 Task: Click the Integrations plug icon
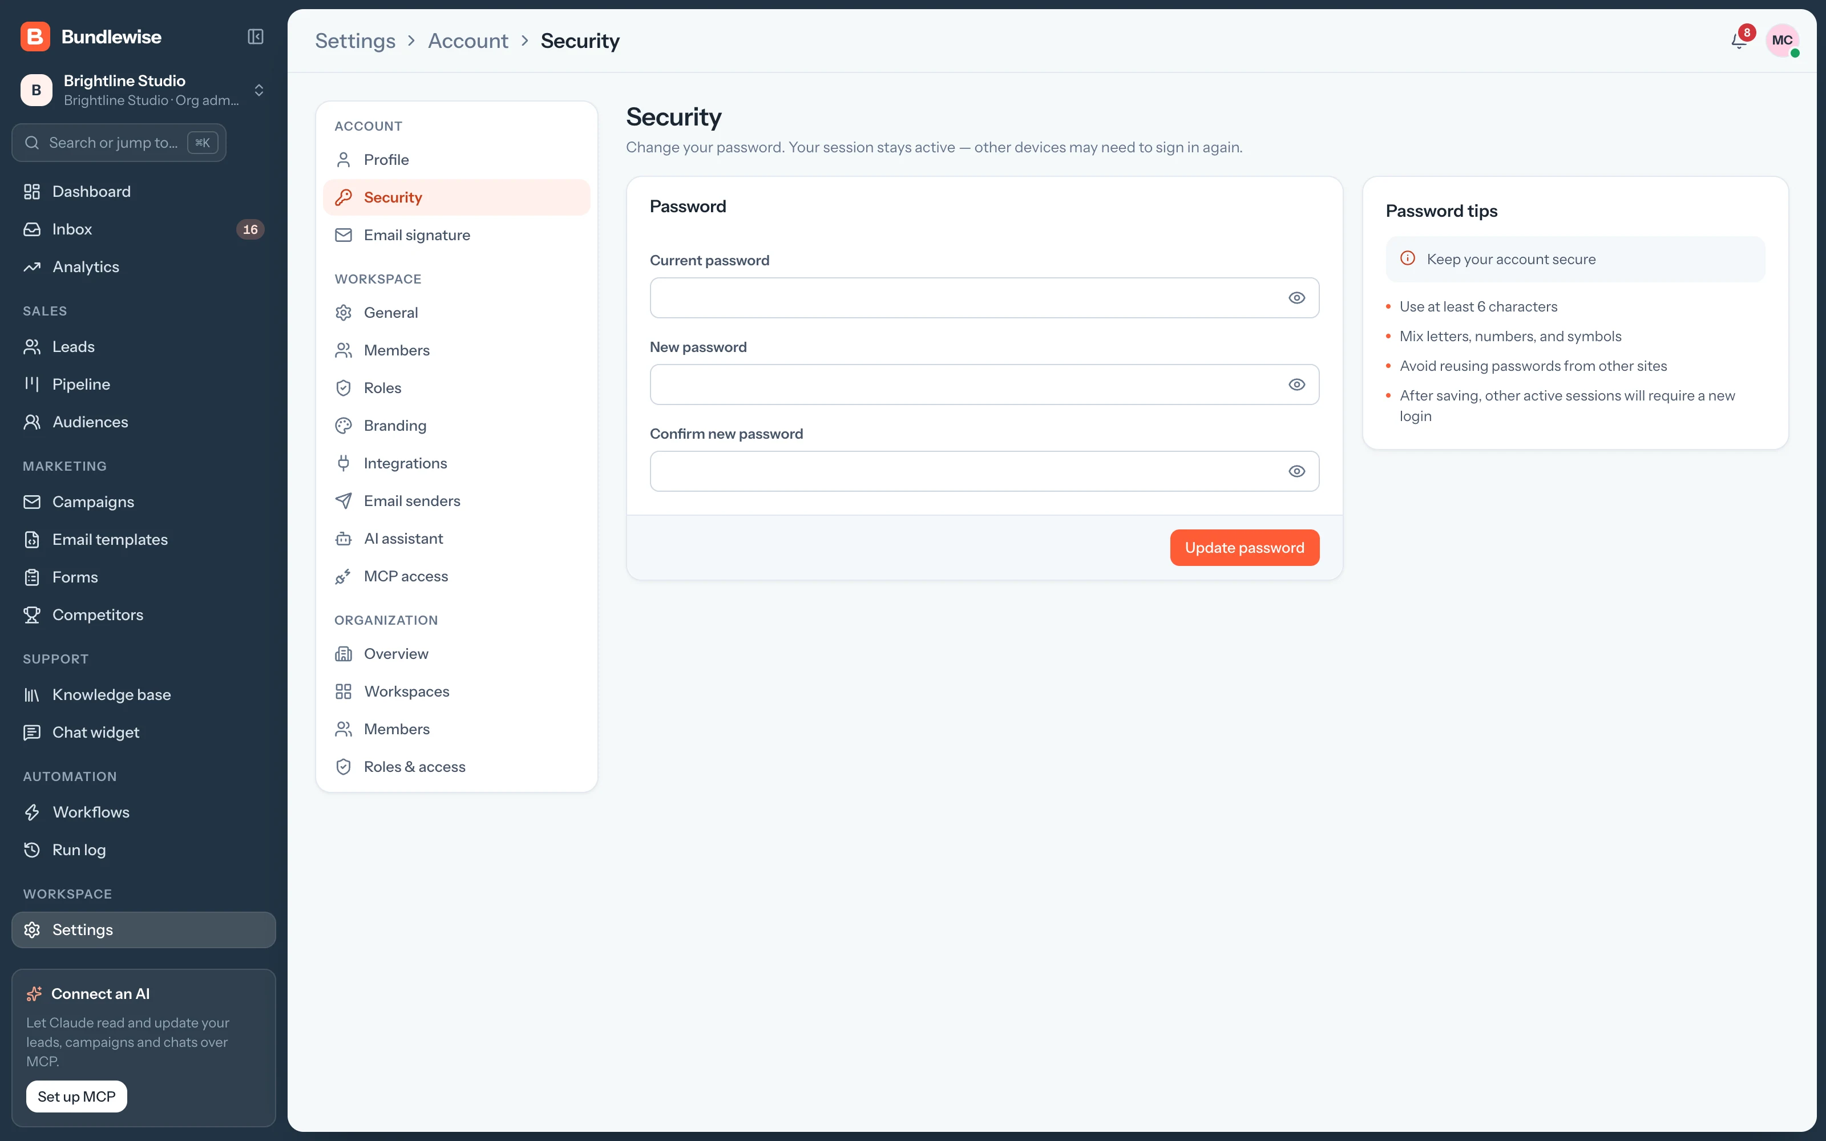[x=344, y=463]
